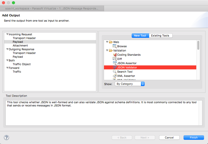Click the JSON Validator icon
The image size is (208, 144).
pos(115,67)
